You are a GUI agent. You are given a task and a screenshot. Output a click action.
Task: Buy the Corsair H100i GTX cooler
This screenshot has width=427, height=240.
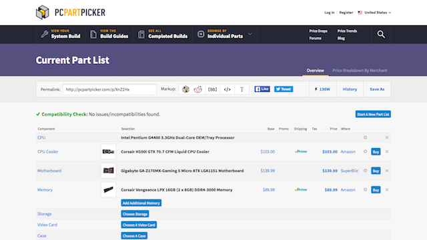click(376, 151)
